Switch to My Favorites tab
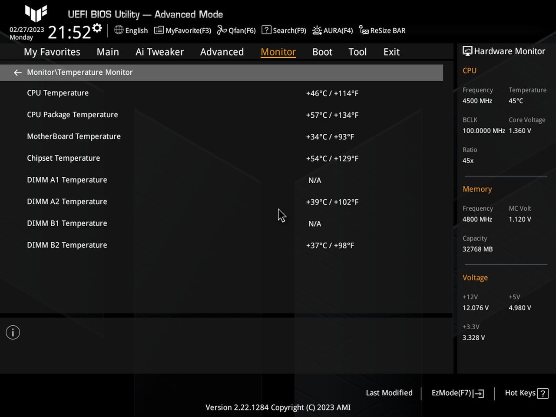The image size is (556, 417). click(52, 52)
